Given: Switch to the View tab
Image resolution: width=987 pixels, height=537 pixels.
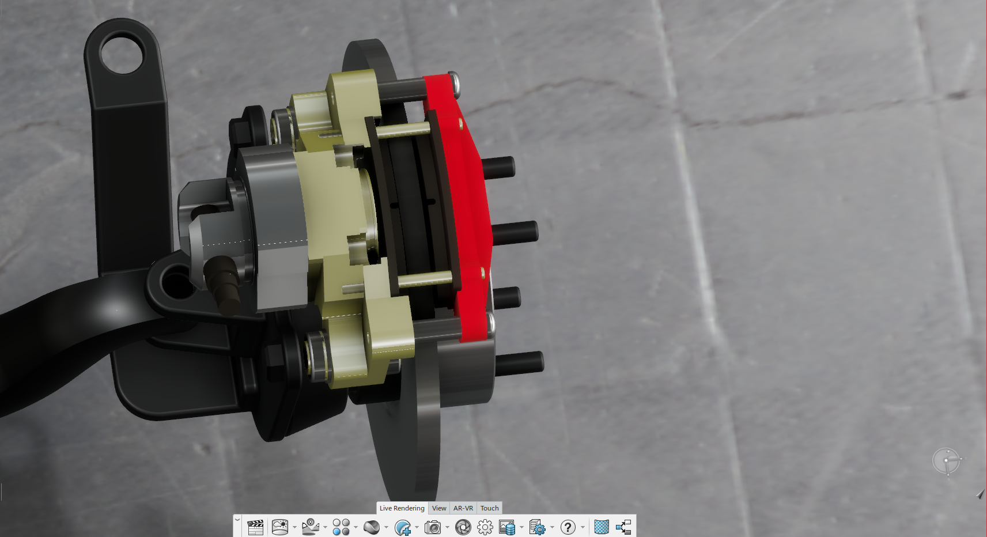Looking at the screenshot, I should tap(439, 508).
